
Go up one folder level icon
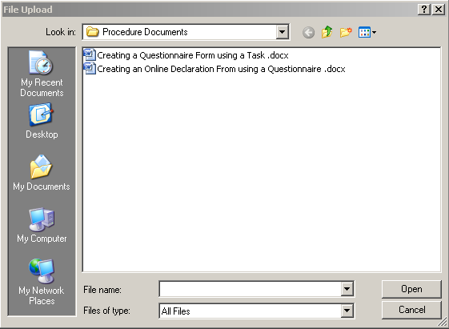(327, 32)
